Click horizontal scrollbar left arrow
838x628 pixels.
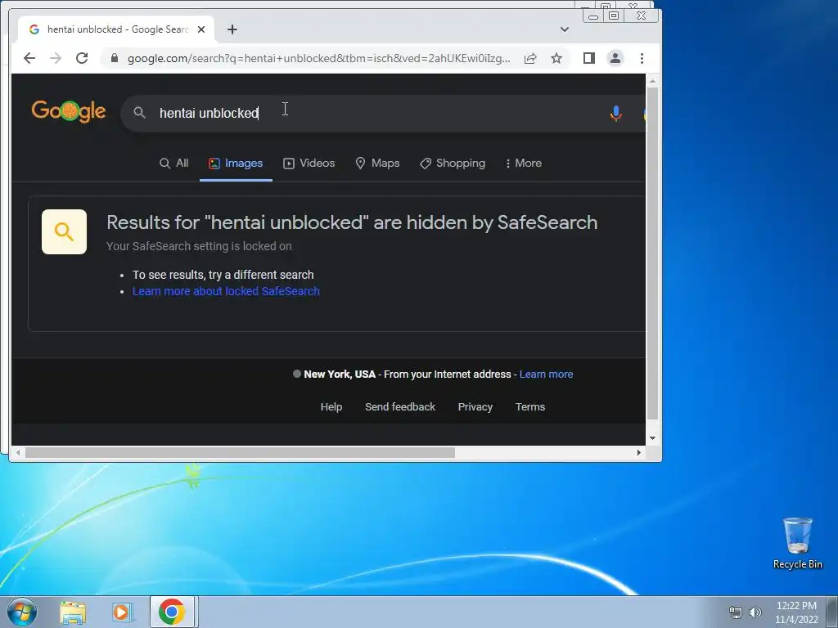click(x=18, y=453)
